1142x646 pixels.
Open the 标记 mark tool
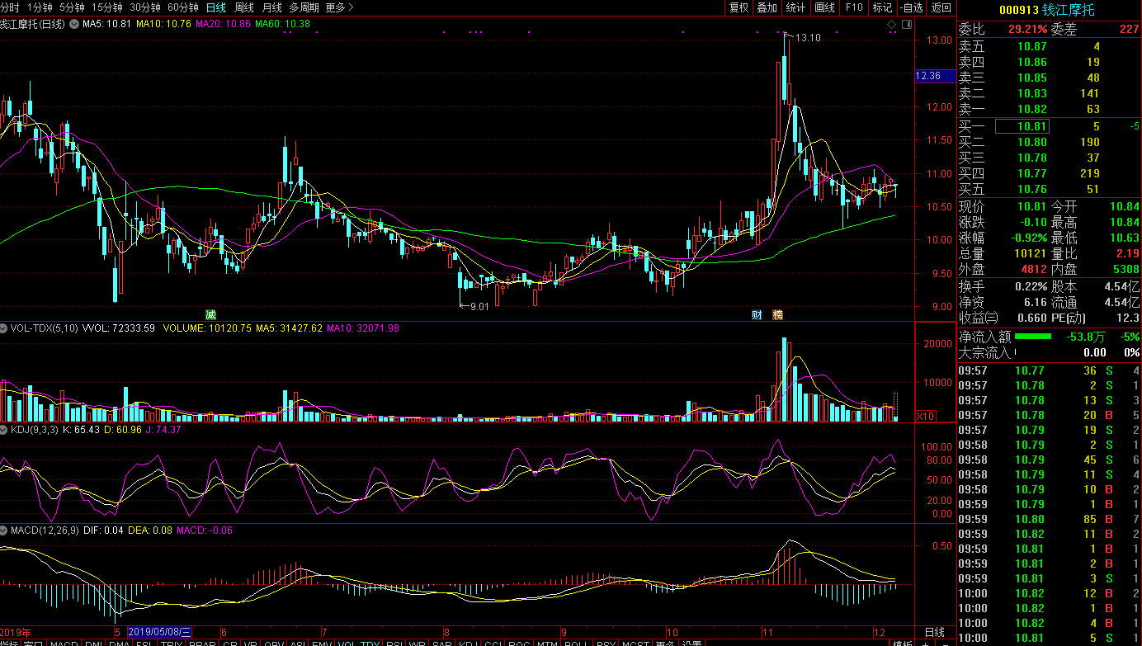882,7
